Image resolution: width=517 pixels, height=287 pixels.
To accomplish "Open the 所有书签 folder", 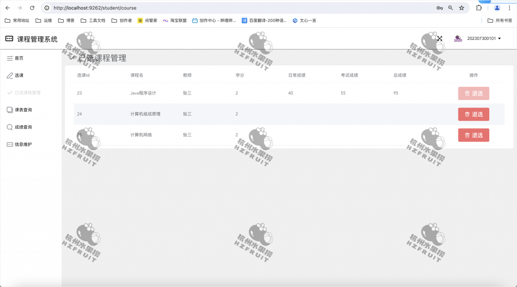I will (500, 20).
